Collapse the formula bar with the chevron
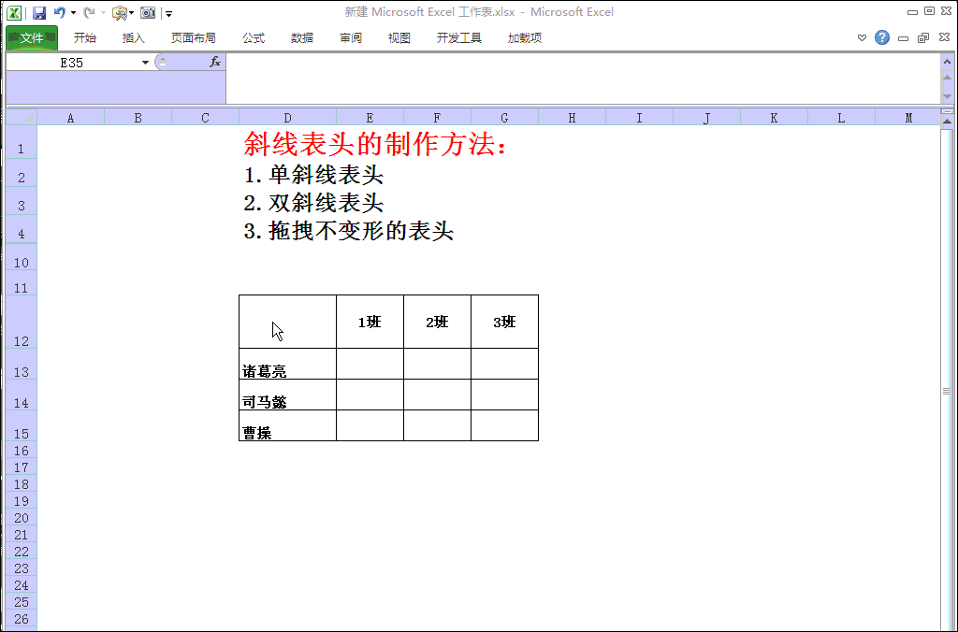Screen dimensions: 958x632 tap(948, 62)
